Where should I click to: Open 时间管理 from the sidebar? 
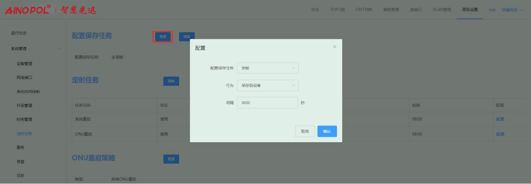(x=24, y=119)
